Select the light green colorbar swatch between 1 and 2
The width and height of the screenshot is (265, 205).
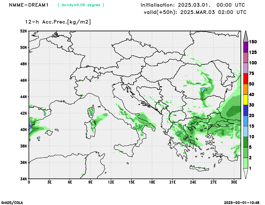pyautogui.click(x=245, y=163)
